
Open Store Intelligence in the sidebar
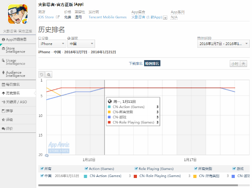click(x=18, y=50)
